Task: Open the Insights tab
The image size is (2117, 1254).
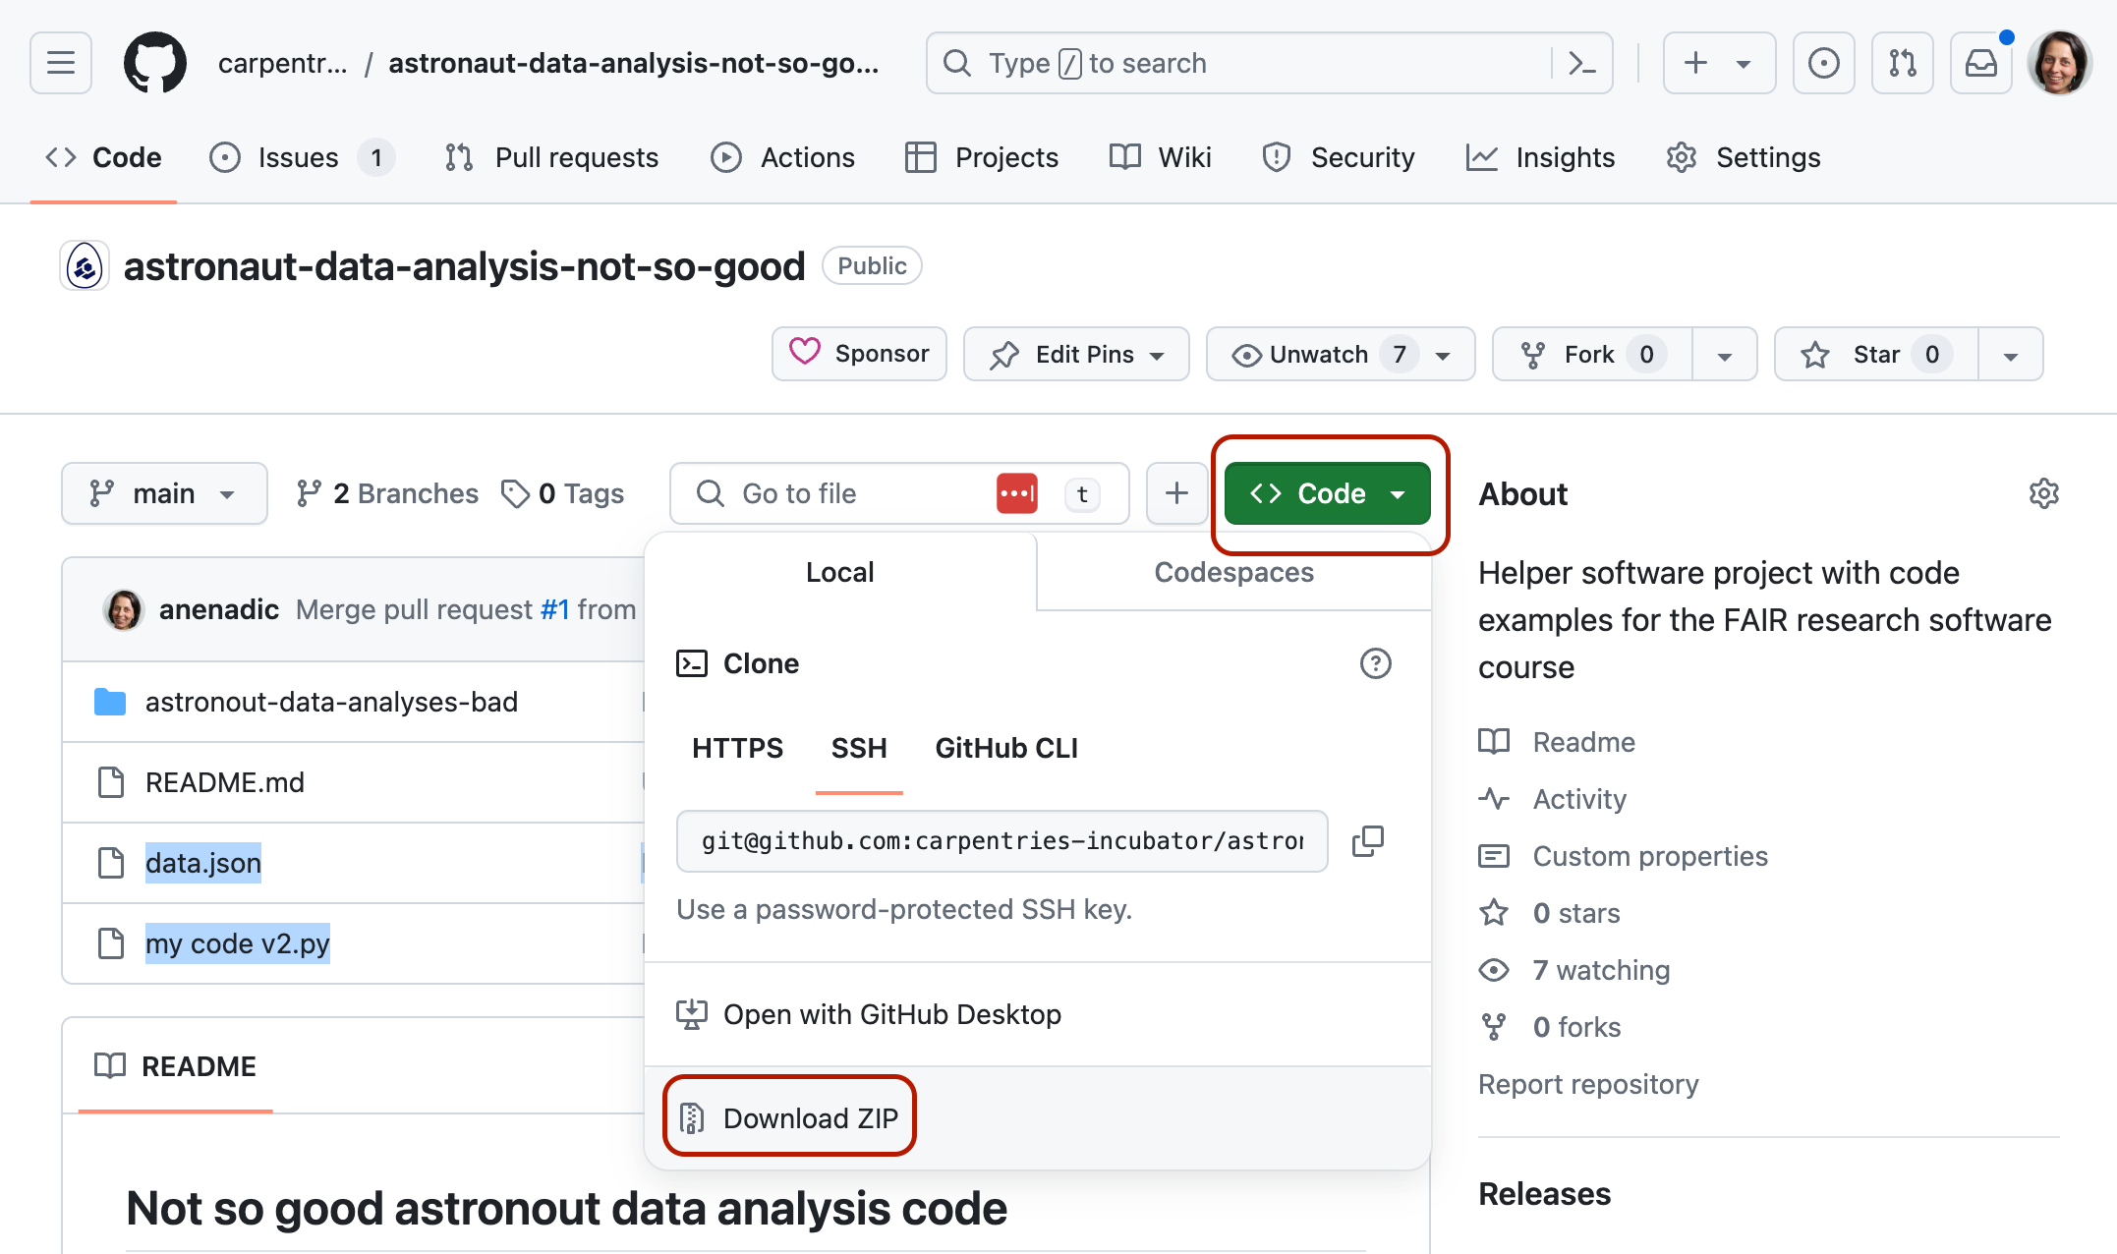Action: click(1540, 157)
